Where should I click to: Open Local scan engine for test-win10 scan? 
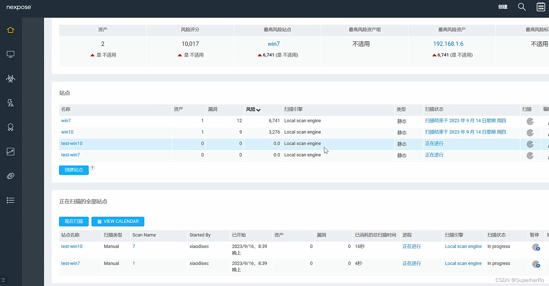463,246
